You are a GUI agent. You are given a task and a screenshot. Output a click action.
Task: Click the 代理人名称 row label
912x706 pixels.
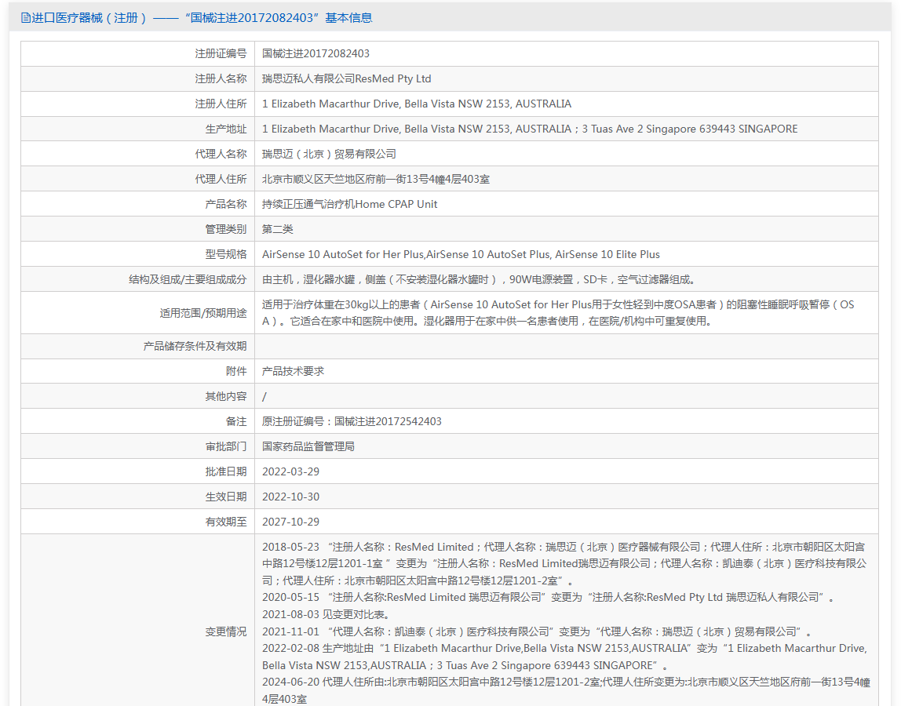click(221, 154)
